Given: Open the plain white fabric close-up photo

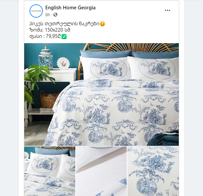Looking at the screenshot, I should tap(101, 171).
